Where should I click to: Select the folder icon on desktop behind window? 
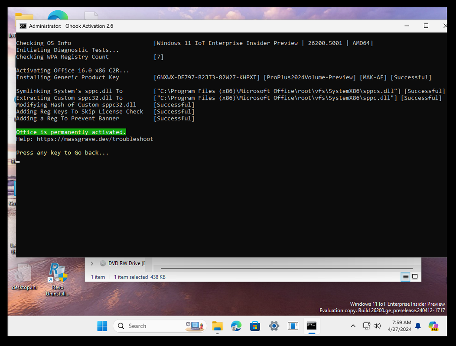[24, 16]
